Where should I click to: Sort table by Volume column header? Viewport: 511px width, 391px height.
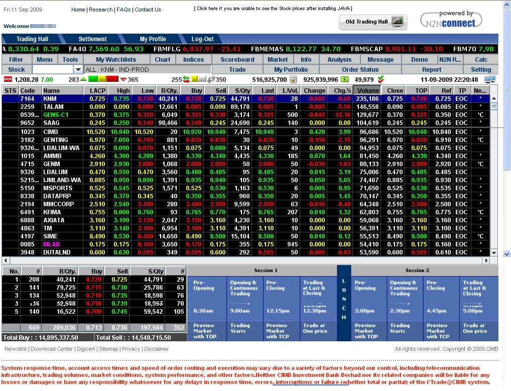[368, 90]
